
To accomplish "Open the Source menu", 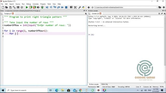I will [x=18, y=4].
